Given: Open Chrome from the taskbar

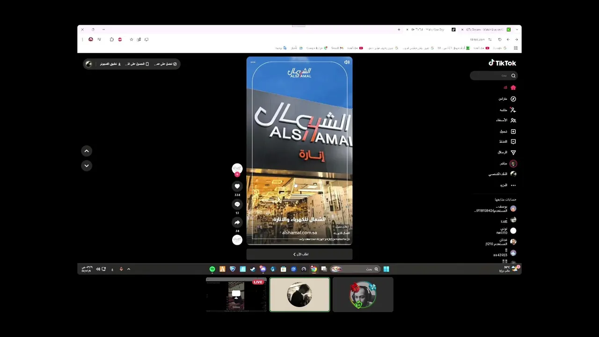Looking at the screenshot, I should pyautogui.click(x=314, y=269).
